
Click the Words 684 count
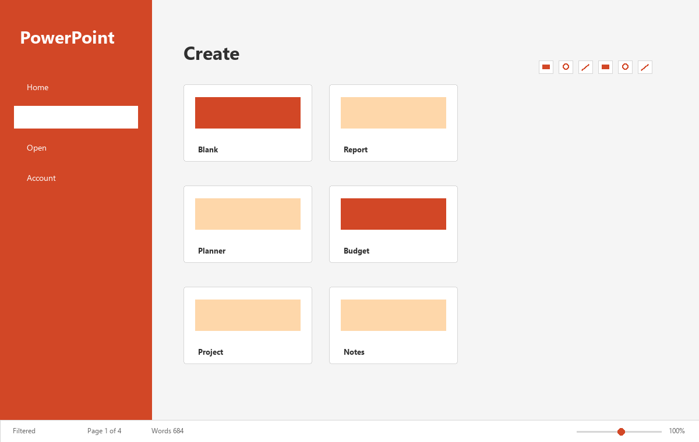(x=167, y=431)
